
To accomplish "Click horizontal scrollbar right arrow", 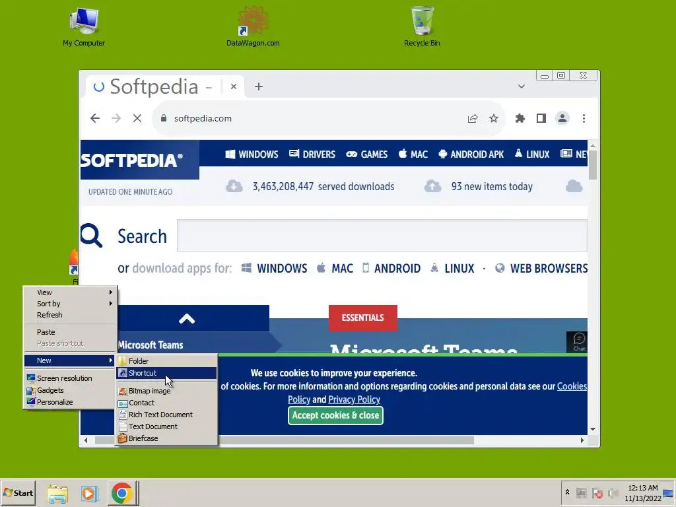I will click(x=582, y=440).
